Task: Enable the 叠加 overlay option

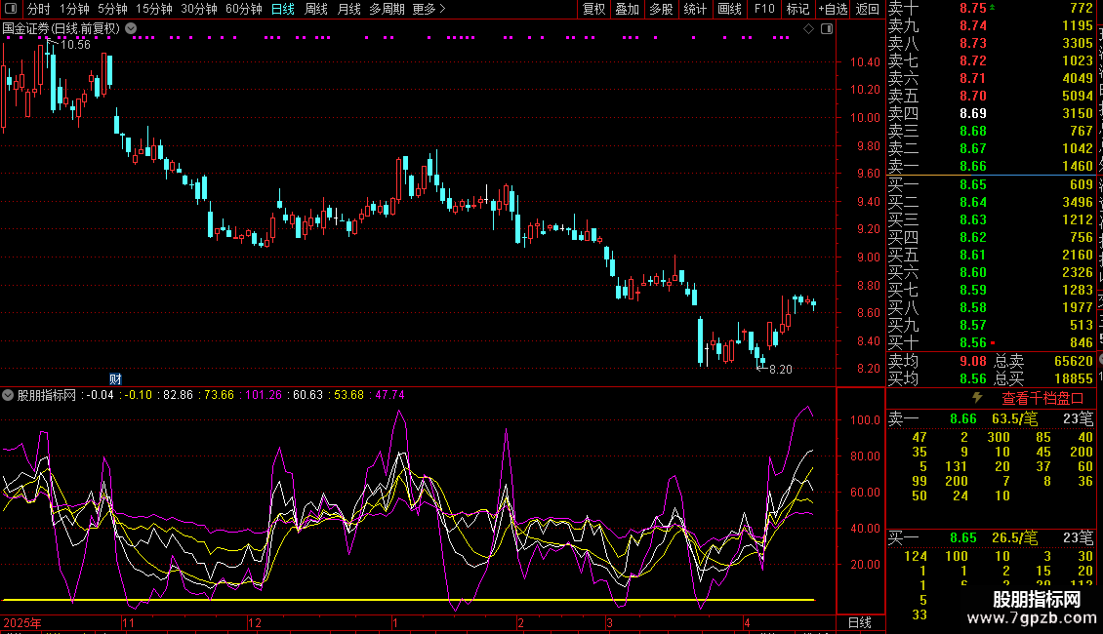Action: [x=627, y=9]
